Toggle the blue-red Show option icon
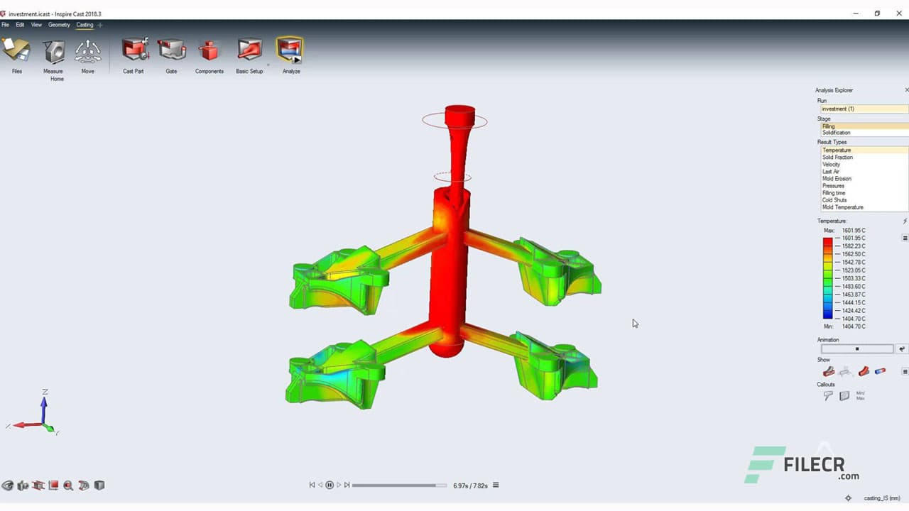Image resolution: width=909 pixels, height=511 pixels. 880,371
